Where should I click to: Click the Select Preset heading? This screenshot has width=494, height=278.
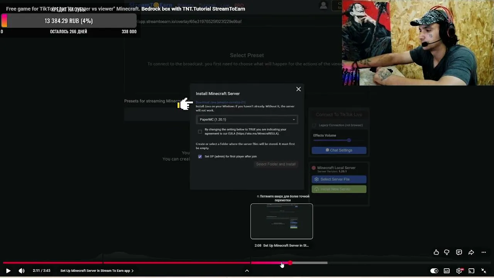[247, 55]
